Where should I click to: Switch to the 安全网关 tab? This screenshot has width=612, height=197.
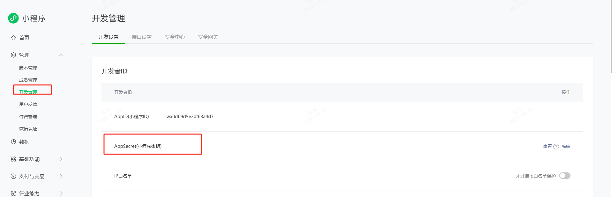pyautogui.click(x=207, y=37)
